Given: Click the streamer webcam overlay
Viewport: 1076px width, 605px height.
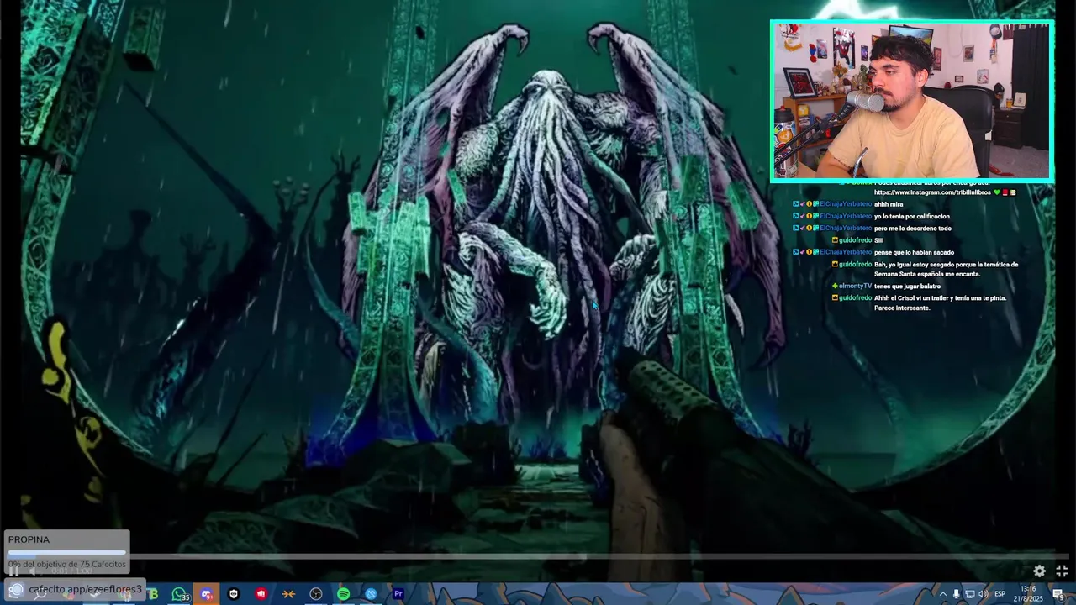Looking at the screenshot, I should pyautogui.click(x=912, y=101).
